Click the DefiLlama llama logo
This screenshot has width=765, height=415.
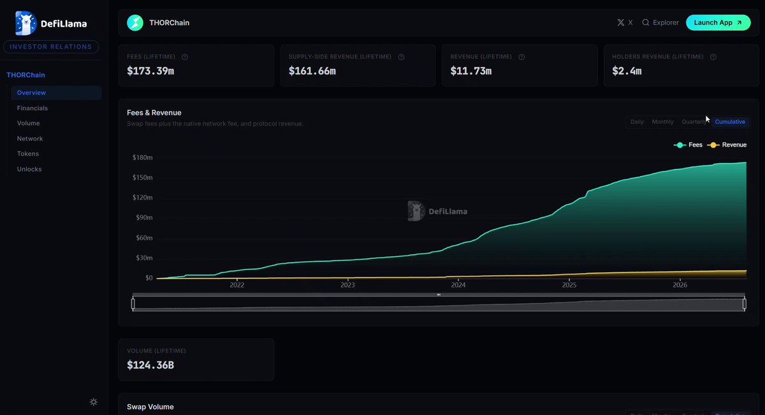(25, 23)
